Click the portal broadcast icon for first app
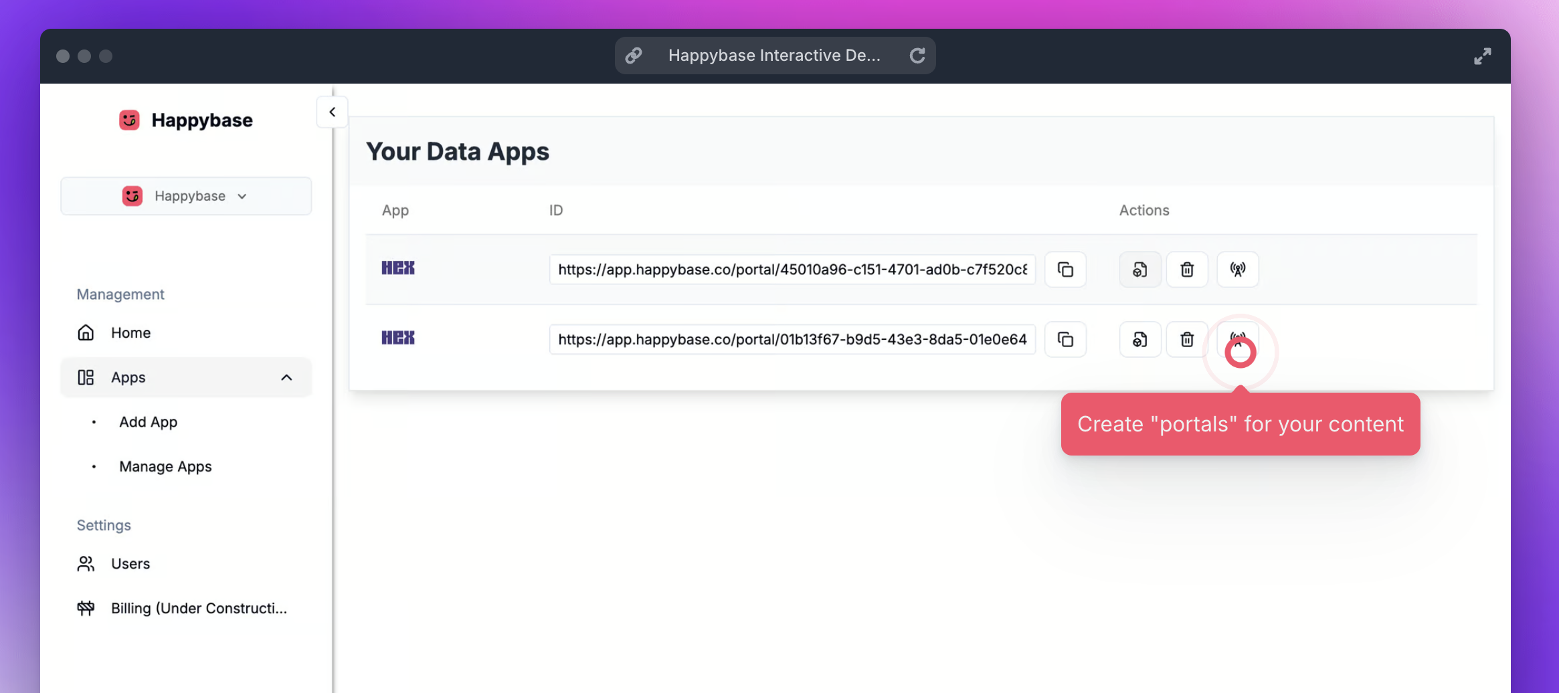 [1237, 270]
